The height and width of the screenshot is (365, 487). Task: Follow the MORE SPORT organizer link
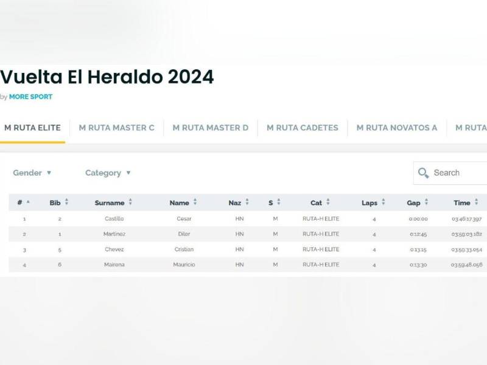click(30, 97)
